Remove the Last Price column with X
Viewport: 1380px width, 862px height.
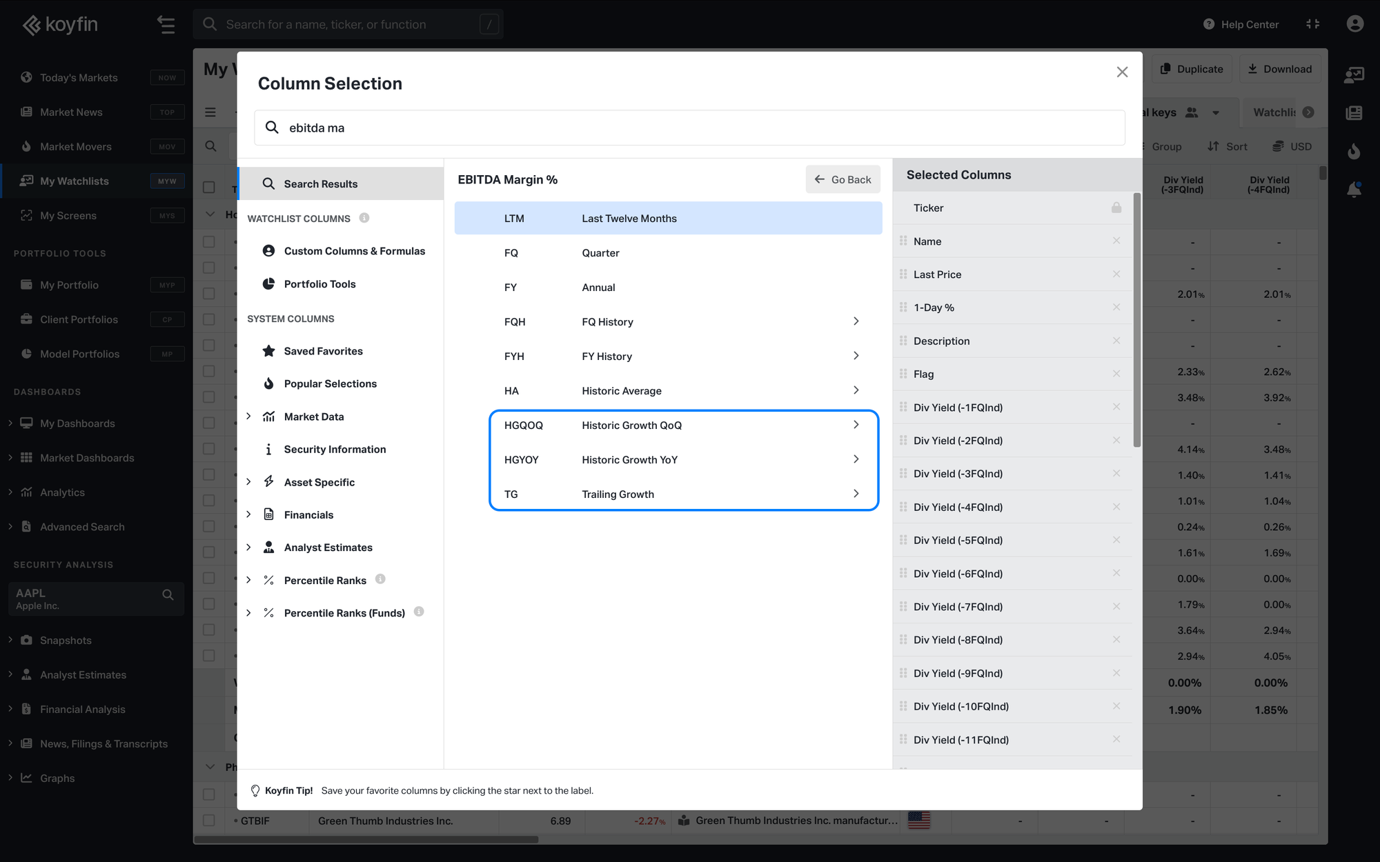(1116, 274)
